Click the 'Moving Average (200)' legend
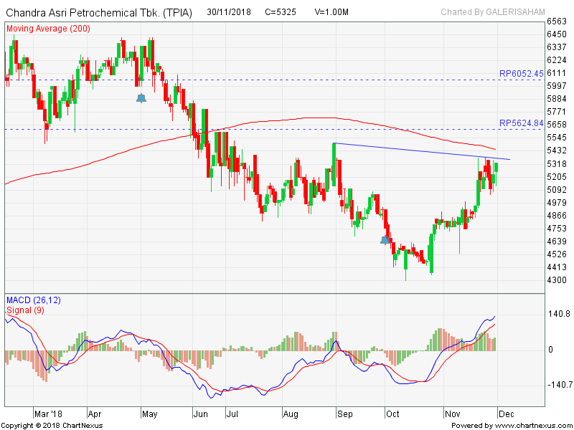The width and height of the screenshot is (574, 430). point(48,29)
